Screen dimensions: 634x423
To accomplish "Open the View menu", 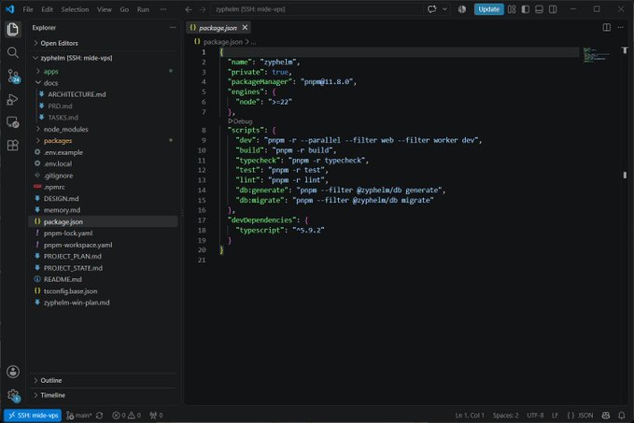I will [104, 9].
